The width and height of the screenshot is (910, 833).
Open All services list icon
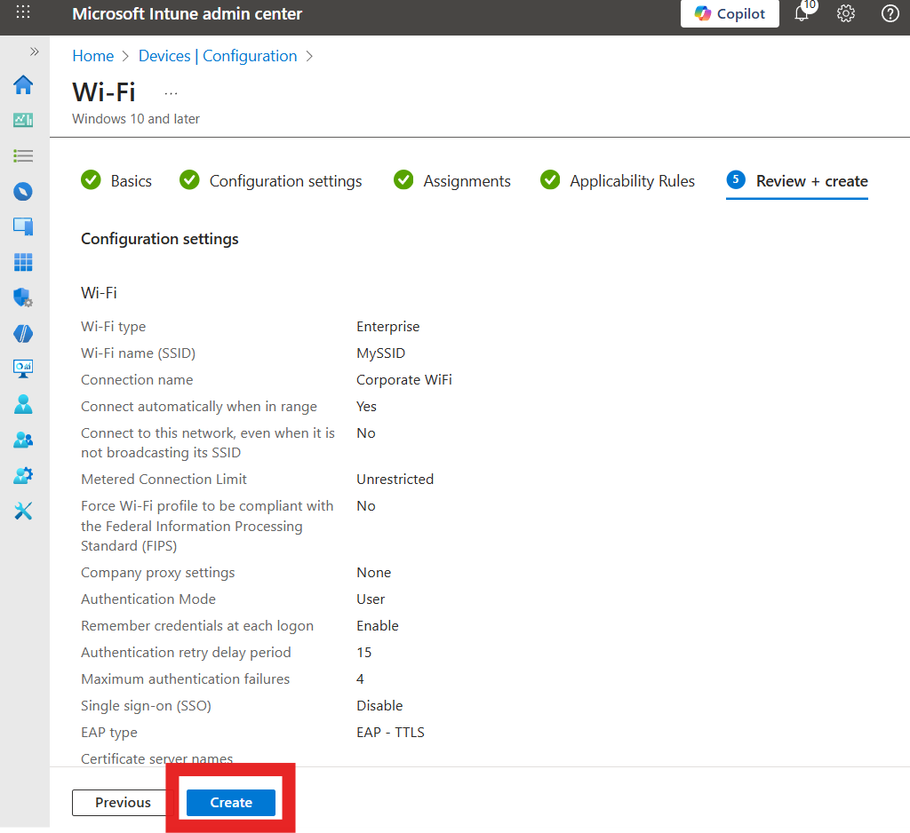(23, 155)
